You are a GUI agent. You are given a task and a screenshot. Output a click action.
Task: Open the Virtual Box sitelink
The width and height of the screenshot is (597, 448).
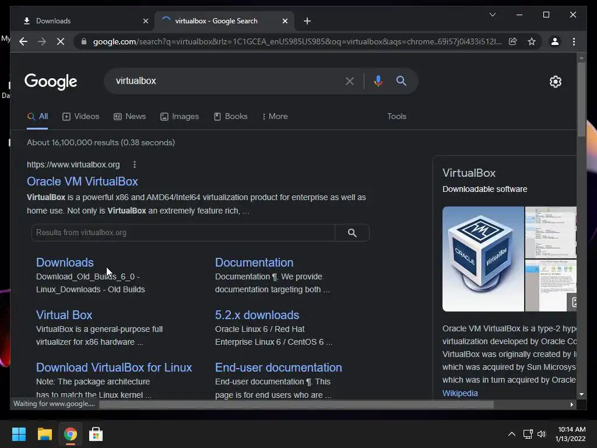(x=64, y=315)
